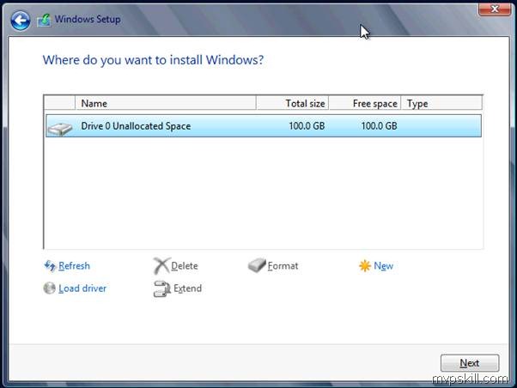Sort by Free space column header
Viewport: 517px width, 388px height.
coord(365,103)
